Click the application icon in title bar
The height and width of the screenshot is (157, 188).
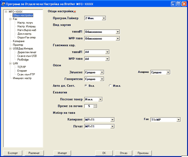[3, 4]
